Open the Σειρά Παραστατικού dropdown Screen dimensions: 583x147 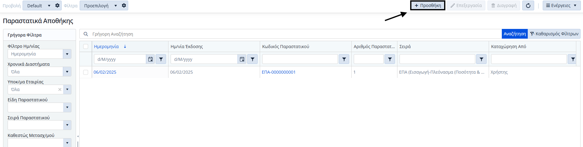[67, 125]
